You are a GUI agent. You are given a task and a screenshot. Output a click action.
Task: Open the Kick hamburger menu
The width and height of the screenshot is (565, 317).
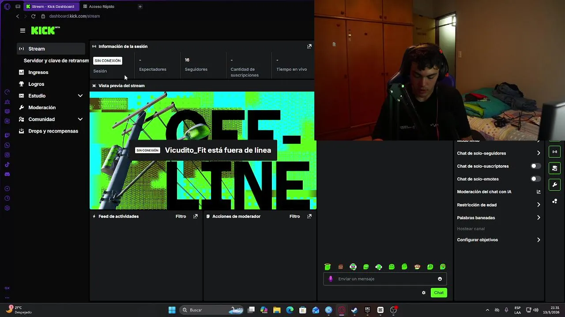pos(23,30)
